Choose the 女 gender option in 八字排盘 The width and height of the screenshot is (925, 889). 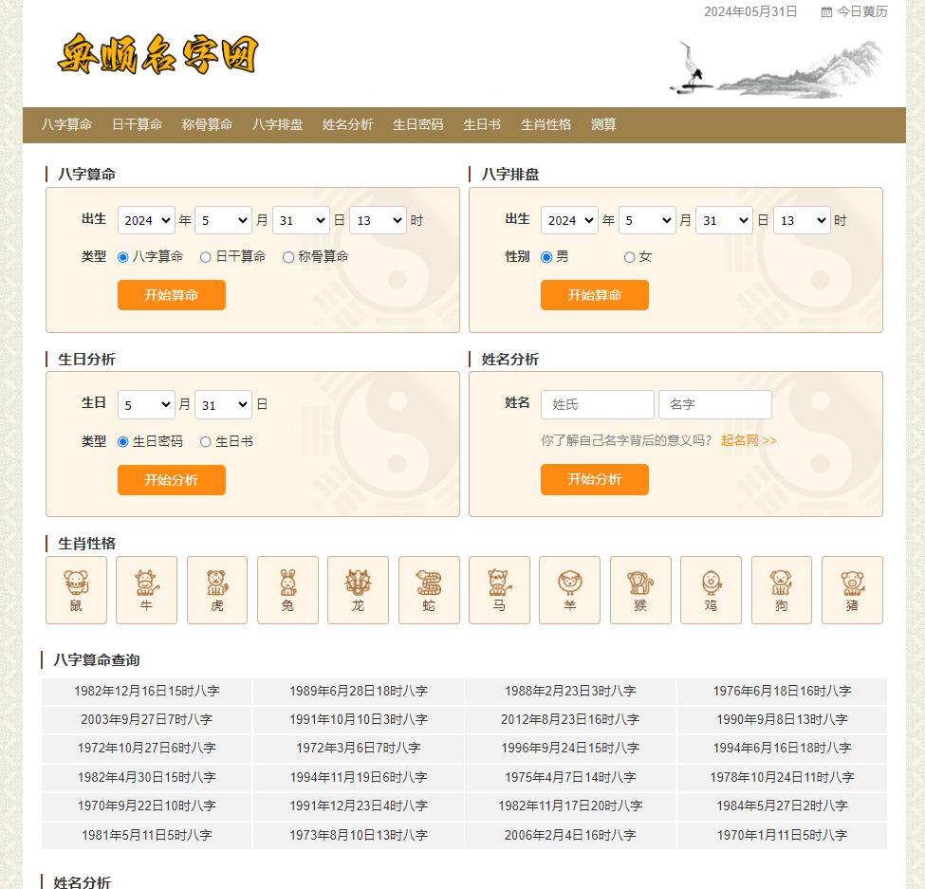coord(628,256)
